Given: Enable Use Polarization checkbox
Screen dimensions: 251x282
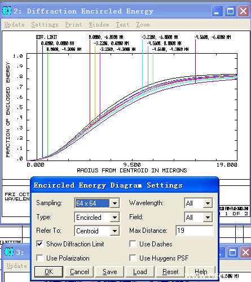Looking at the screenshot, I should click(x=39, y=258).
